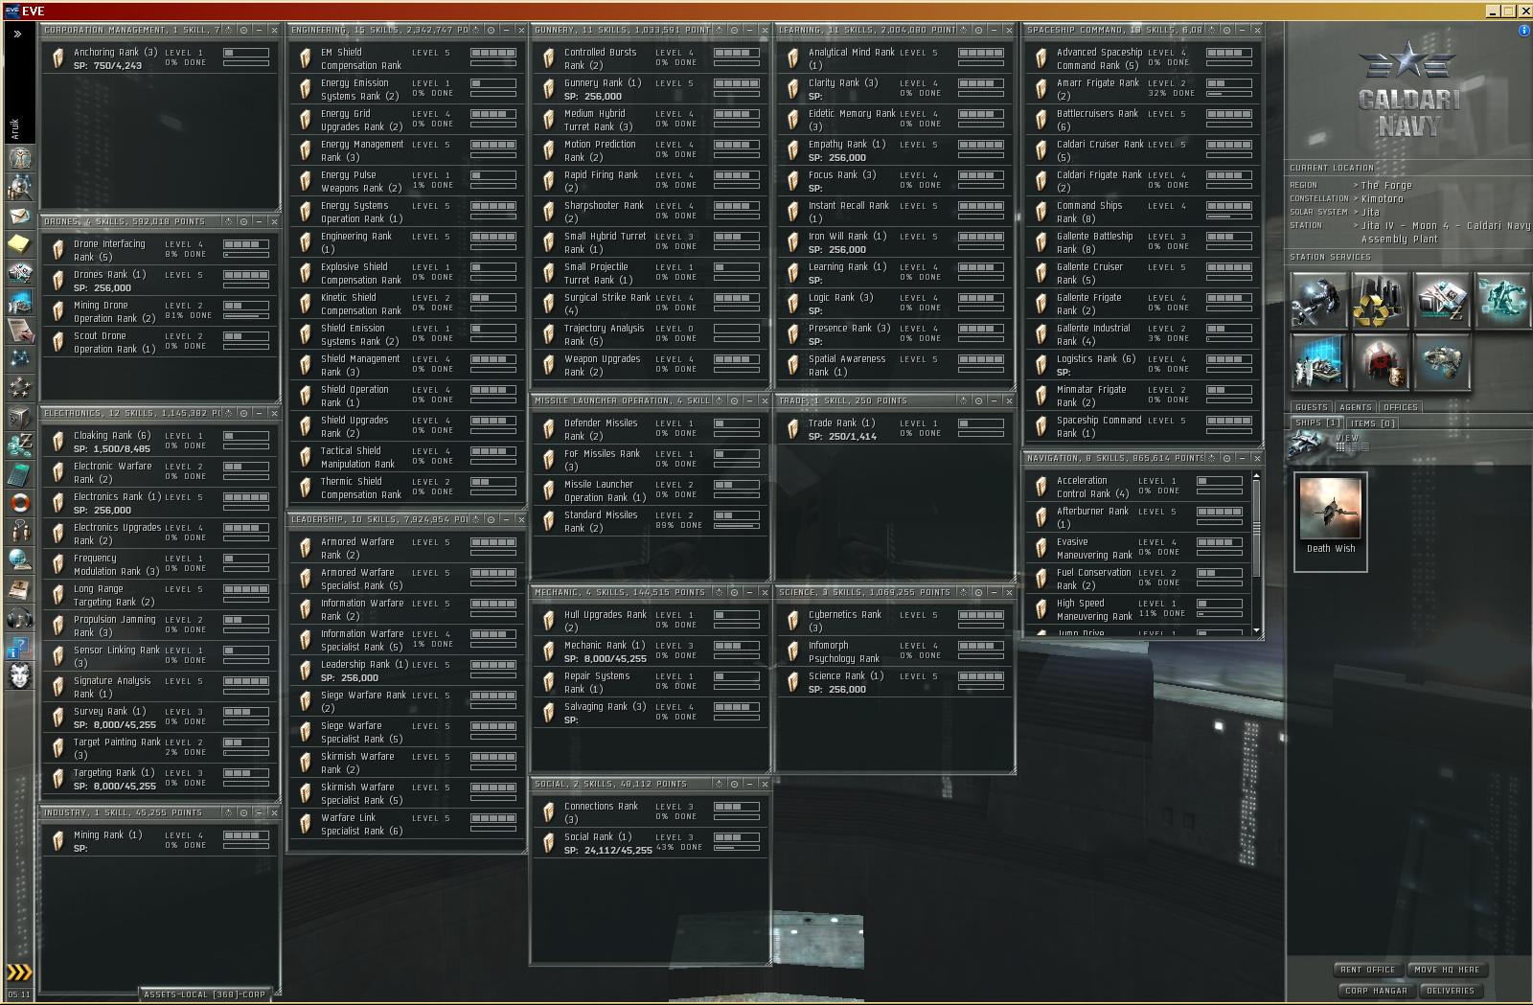The height and width of the screenshot is (1005, 1533).
Task: Open the yellow notepad icon in sidebar
Action: point(19,244)
